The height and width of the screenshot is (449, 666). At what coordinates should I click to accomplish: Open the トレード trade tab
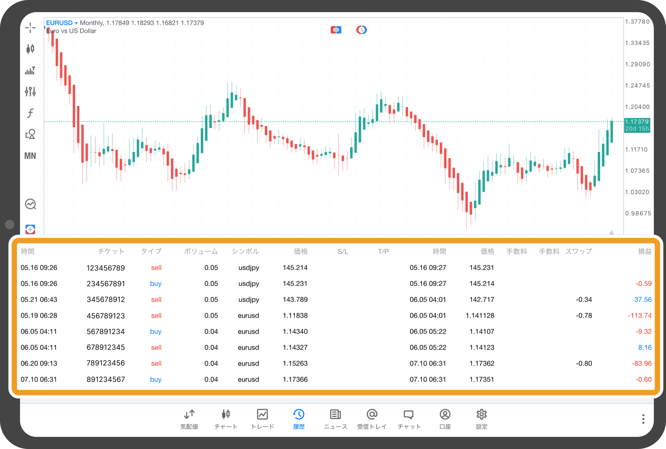coord(263,419)
